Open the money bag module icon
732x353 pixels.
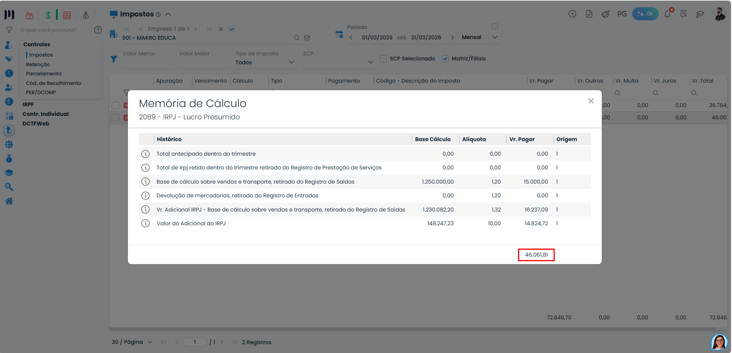tap(86, 15)
